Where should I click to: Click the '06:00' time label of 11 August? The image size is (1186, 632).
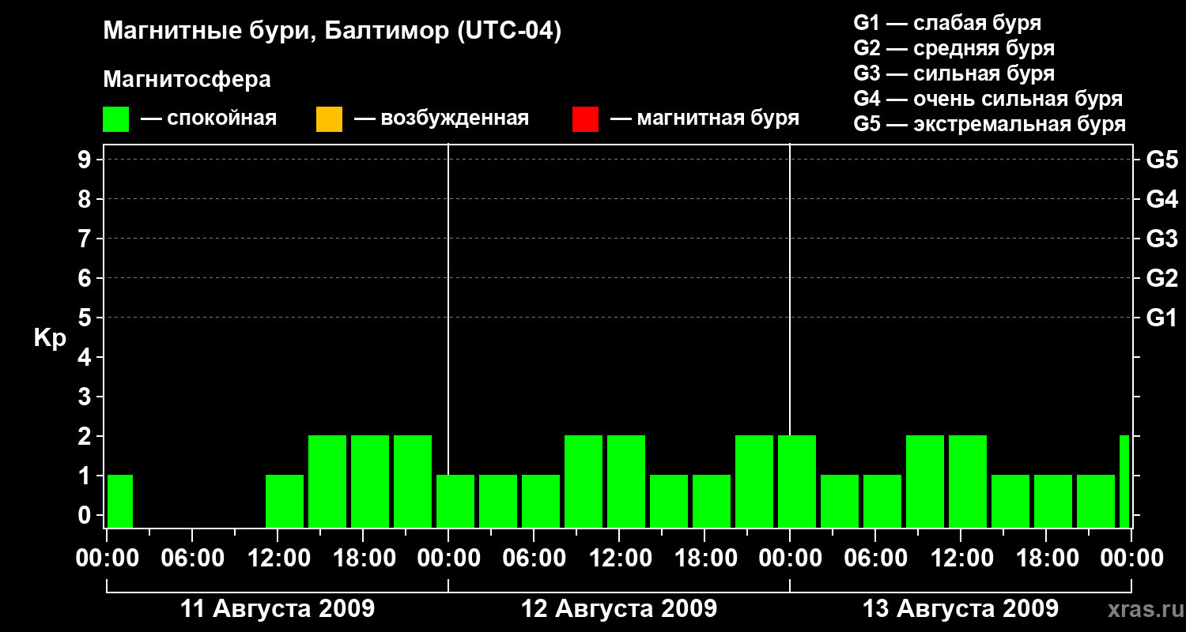192,558
